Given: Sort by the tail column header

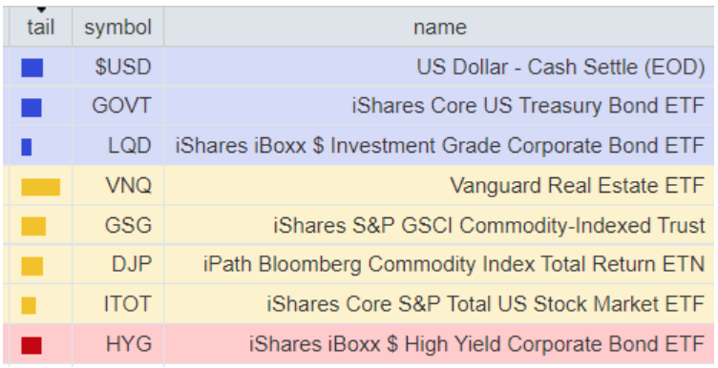Looking at the screenshot, I should tap(41, 27).
